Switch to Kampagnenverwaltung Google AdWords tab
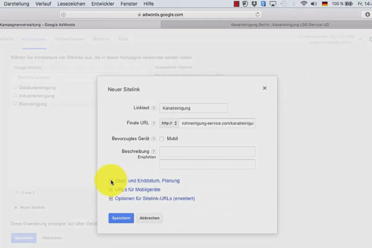Image resolution: width=372 pixels, height=248 pixels. (x=80, y=25)
